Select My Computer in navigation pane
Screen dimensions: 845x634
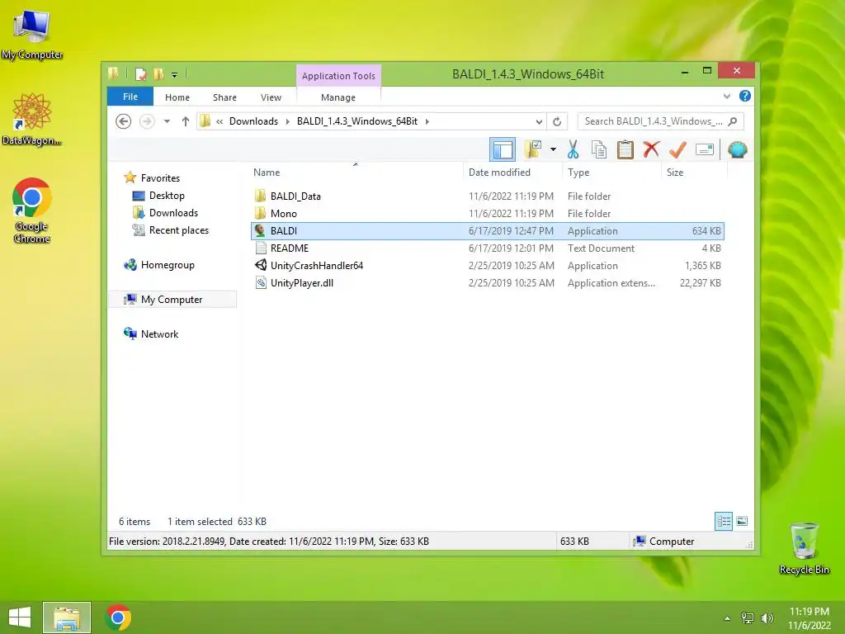[x=172, y=299]
